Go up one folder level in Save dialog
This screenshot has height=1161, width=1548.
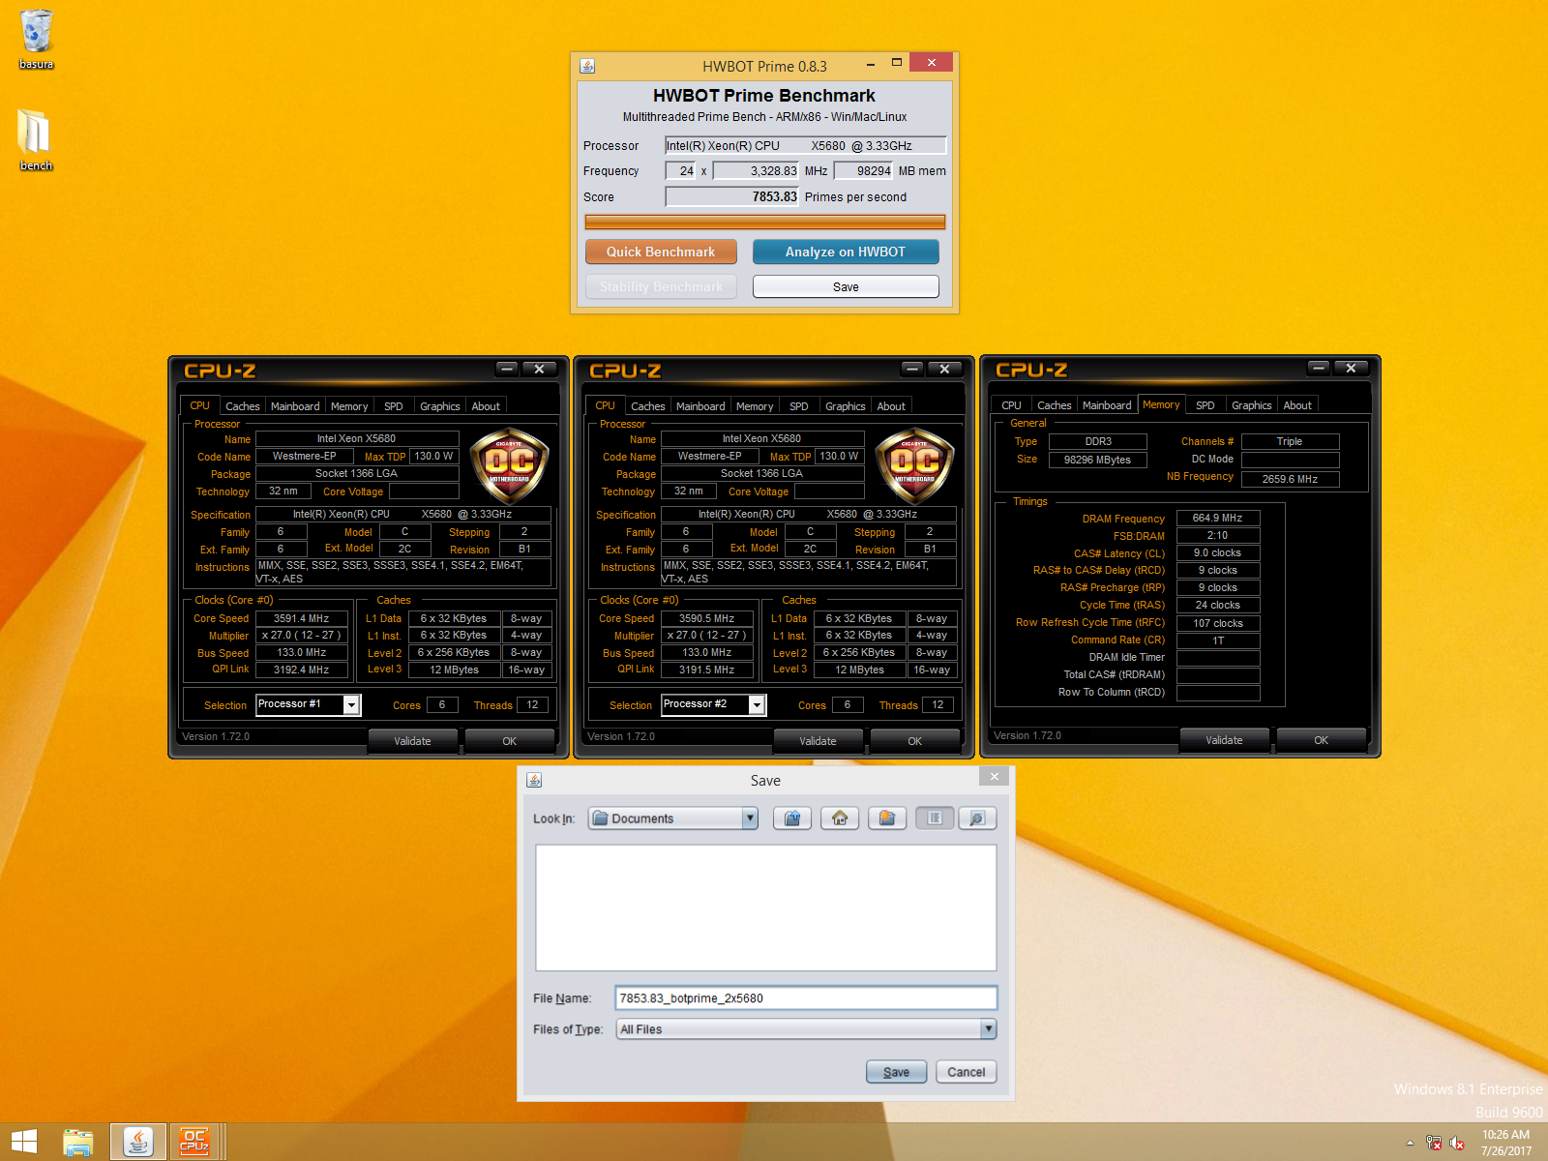792,819
